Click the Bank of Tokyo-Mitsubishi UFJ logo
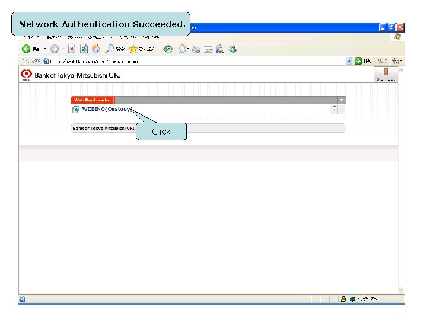Viewport: 427px width, 320px height. [x=71, y=75]
